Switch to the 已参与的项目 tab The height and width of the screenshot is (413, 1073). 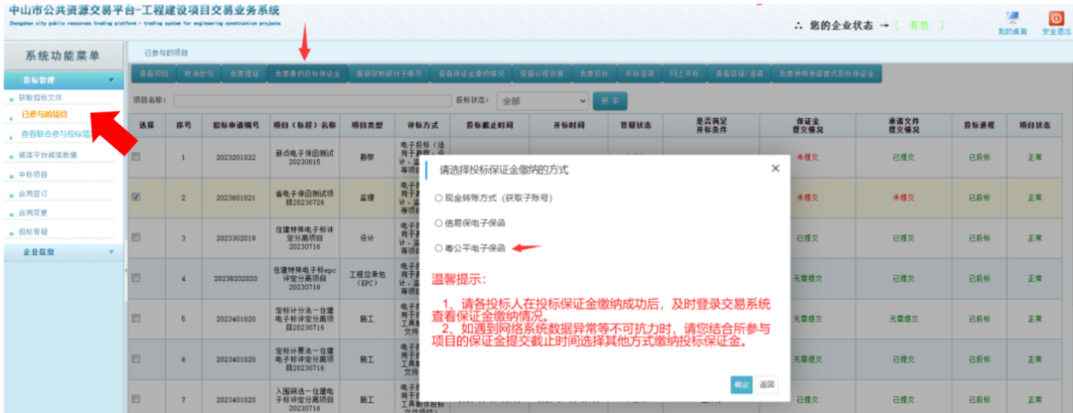(x=166, y=53)
